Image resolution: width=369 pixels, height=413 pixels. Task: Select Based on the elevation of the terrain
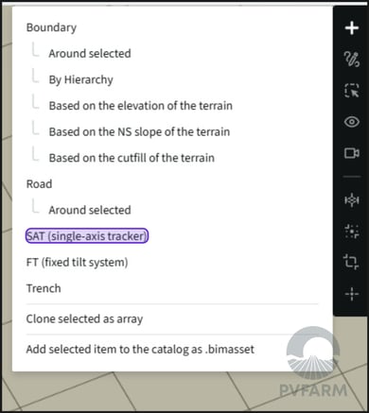point(141,106)
